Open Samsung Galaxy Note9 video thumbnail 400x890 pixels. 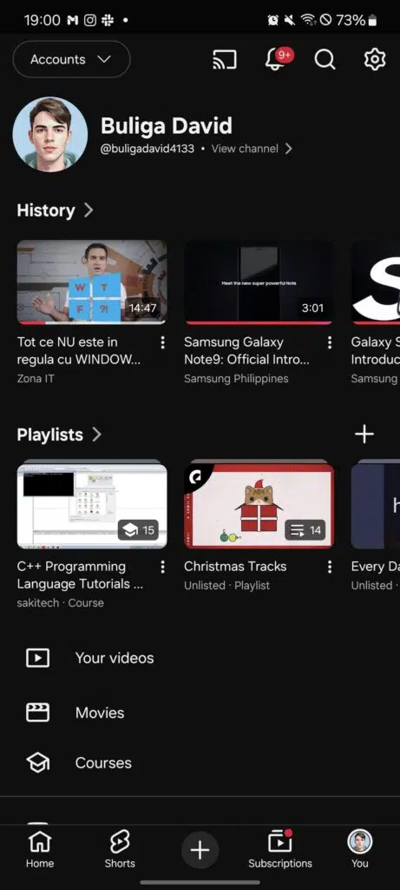pyautogui.click(x=259, y=282)
